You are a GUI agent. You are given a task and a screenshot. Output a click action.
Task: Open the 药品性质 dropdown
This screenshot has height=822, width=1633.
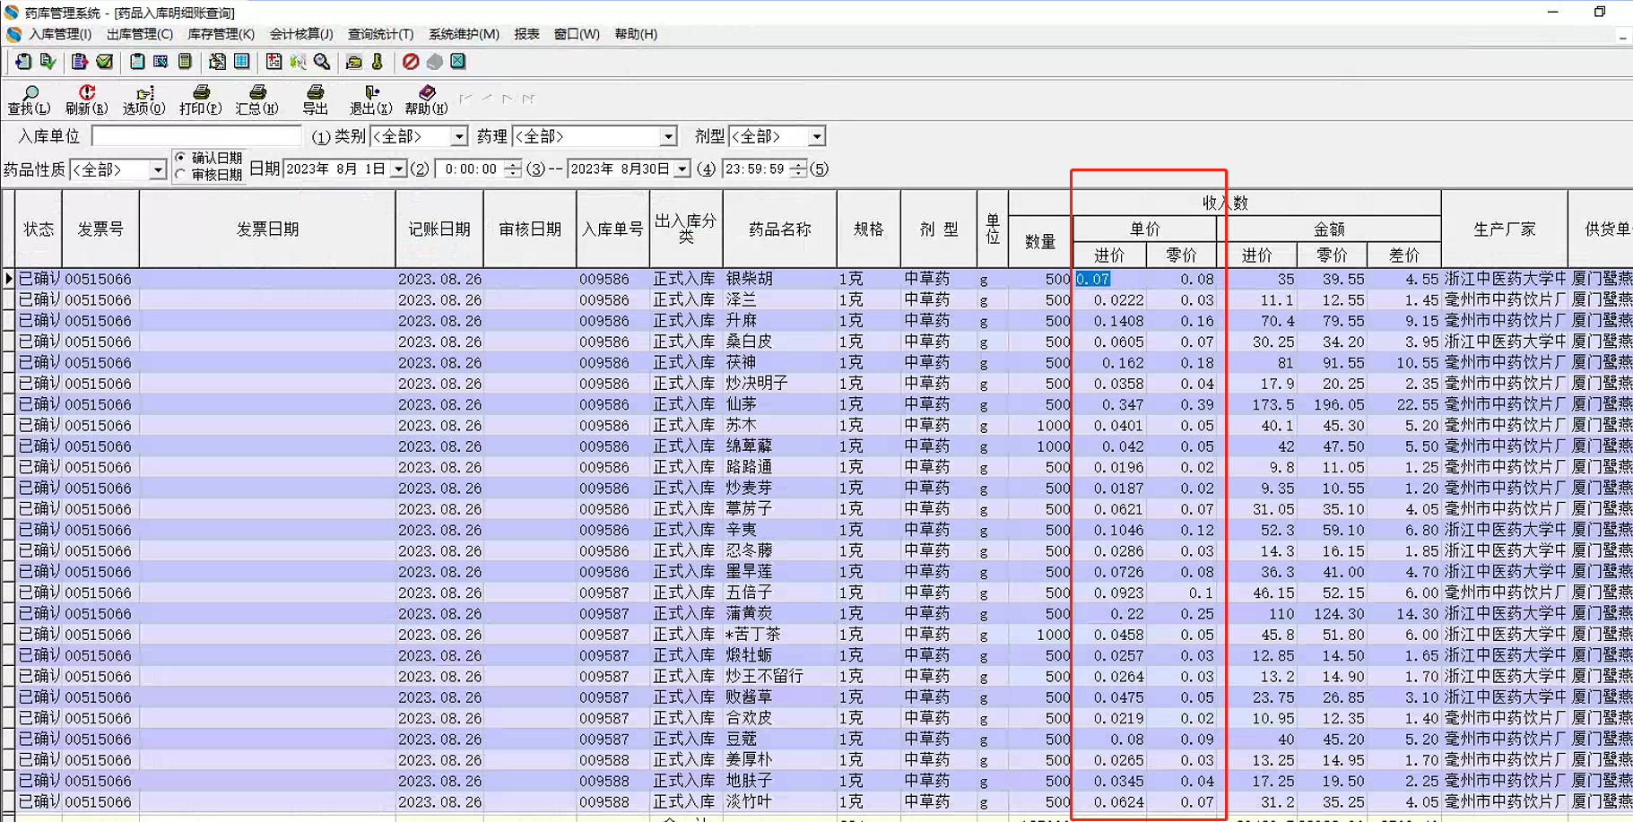[158, 169]
